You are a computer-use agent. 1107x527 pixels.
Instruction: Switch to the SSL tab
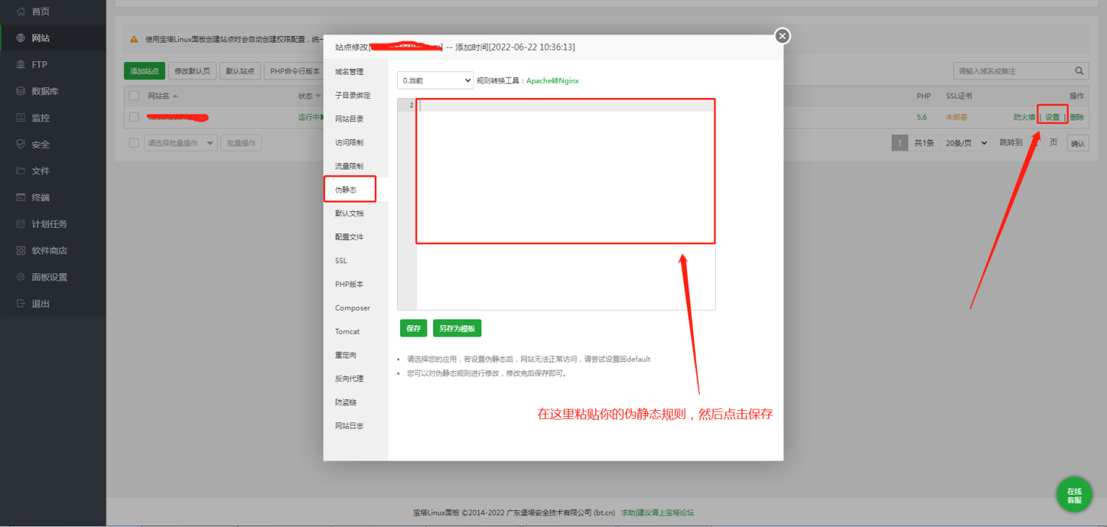339,260
